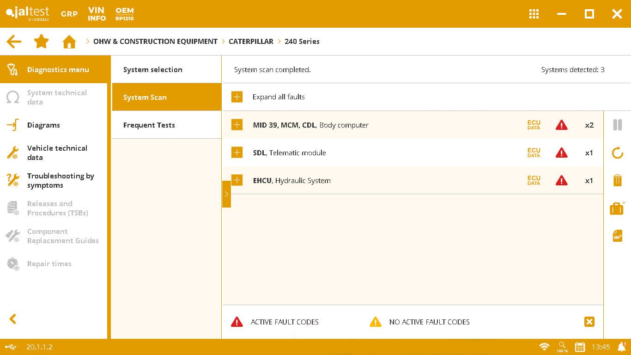Image resolution: width=631 pixels, height=355 pixels.
Task: Click the CATERPILLAR breadcrumb link
Action: 251,42
